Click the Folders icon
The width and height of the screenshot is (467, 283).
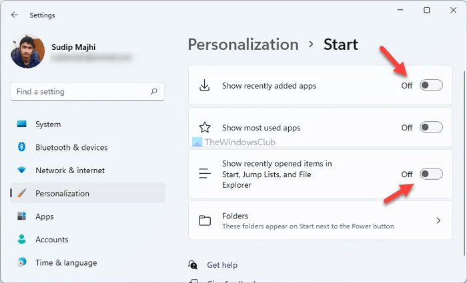click(205, 220)
